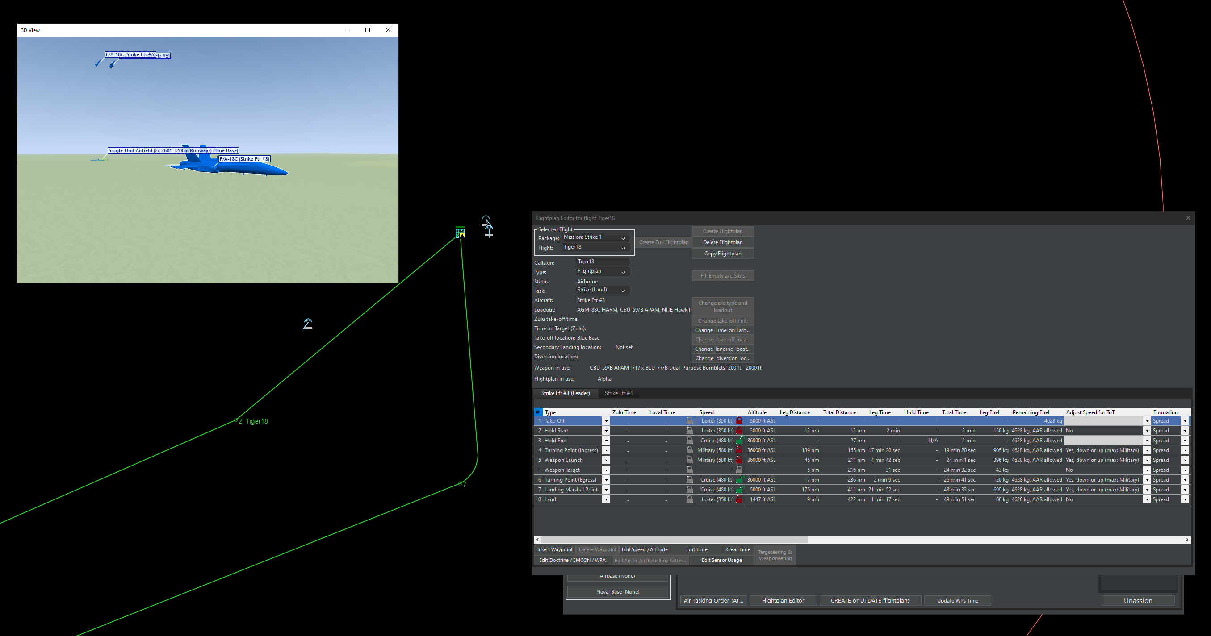
Task: Select the Strike Ftr #3 (Leader) tab
Action: pos(565,393)
